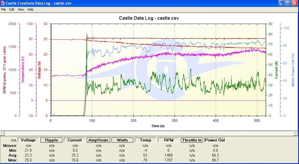Close the Castle Creations Data Log window
299x164 pixels.
(294, 3)
